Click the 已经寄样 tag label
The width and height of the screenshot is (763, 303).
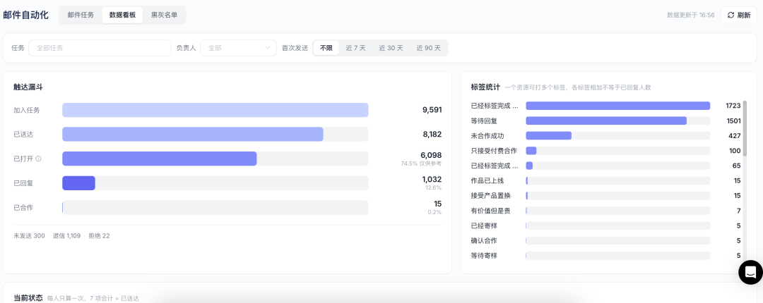pos(484,225)
